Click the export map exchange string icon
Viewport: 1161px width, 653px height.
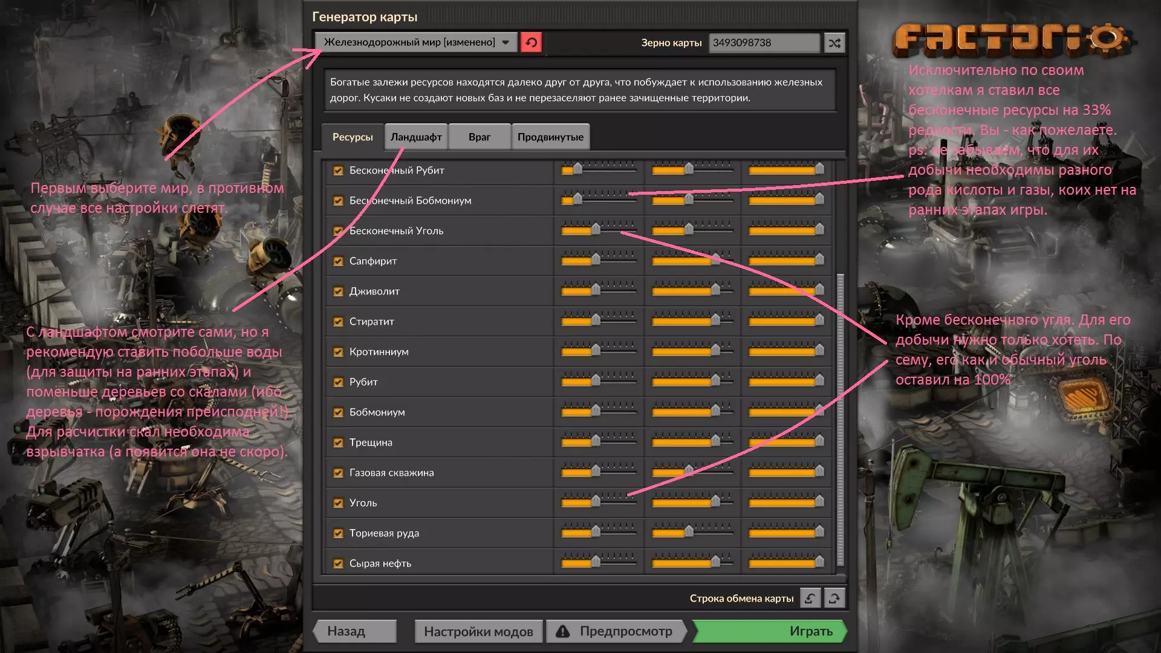[x=834, y=598]
